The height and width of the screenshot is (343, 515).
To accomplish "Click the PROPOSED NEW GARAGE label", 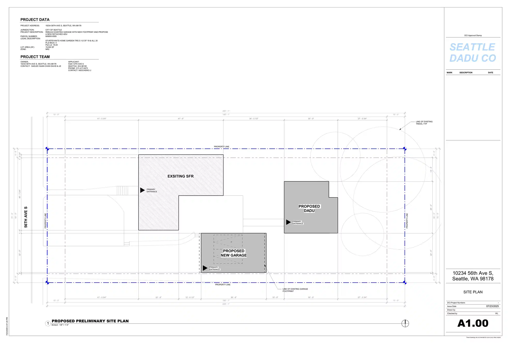I will click(x=234, y=253).
